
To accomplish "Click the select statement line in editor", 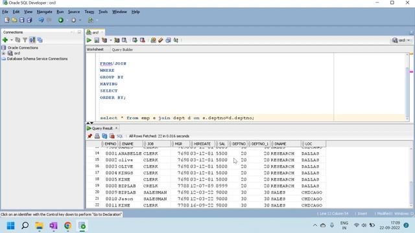I will 177,118.
